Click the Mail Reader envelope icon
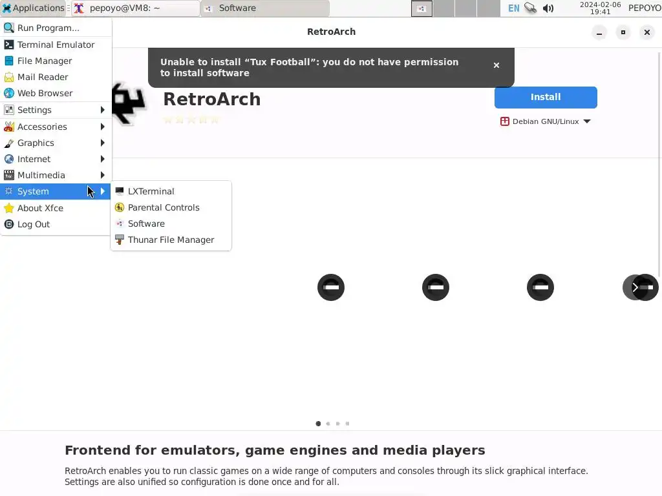This screenshot has width=662, height=496. pos(9,77)
